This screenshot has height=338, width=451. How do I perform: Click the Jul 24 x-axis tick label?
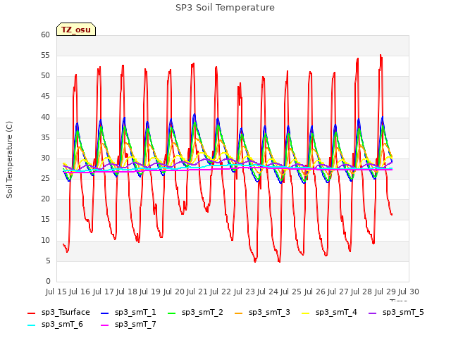coord(268,292)
